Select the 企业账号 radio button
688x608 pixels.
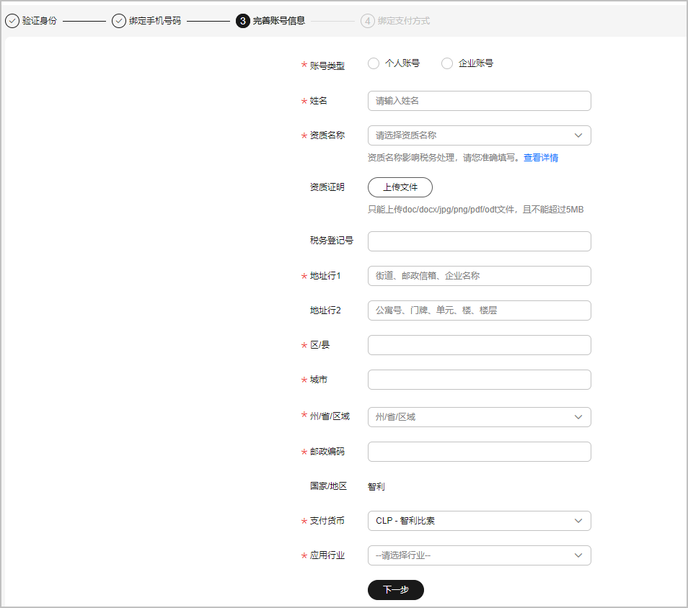click(x=447, y=63)
